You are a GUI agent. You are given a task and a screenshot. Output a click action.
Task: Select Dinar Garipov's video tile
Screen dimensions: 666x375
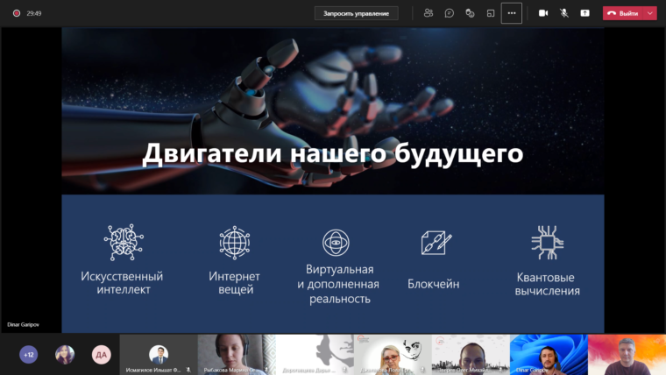point(549,354)
